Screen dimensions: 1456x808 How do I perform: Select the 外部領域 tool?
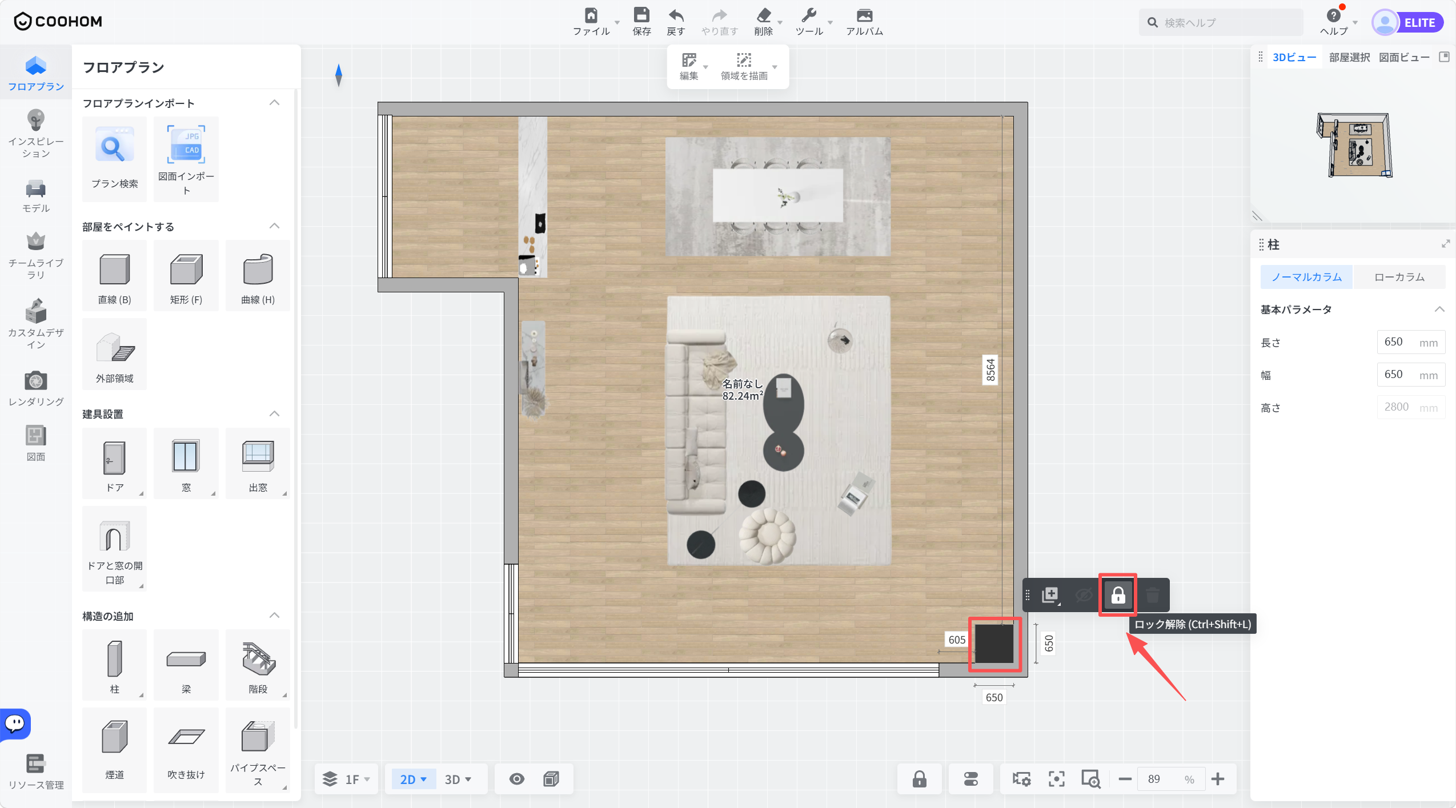click(x=114, y=354)
